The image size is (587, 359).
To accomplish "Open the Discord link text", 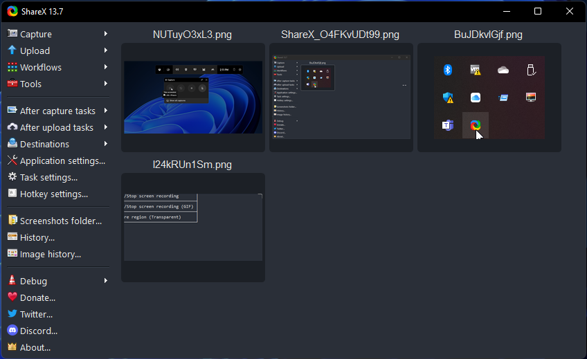I will pyautogui.click(x=39, y=331).
